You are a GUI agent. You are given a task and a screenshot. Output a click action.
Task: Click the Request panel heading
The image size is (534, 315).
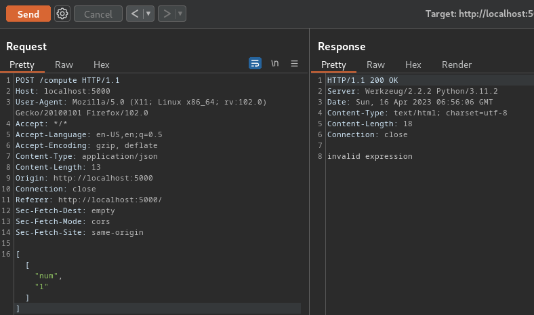coord(26,46)
